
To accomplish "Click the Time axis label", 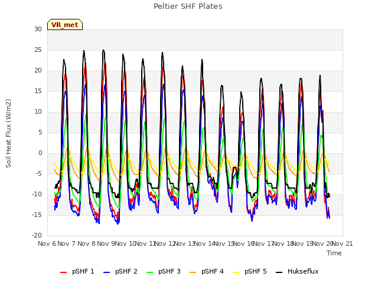I will (x=334, y=253).
